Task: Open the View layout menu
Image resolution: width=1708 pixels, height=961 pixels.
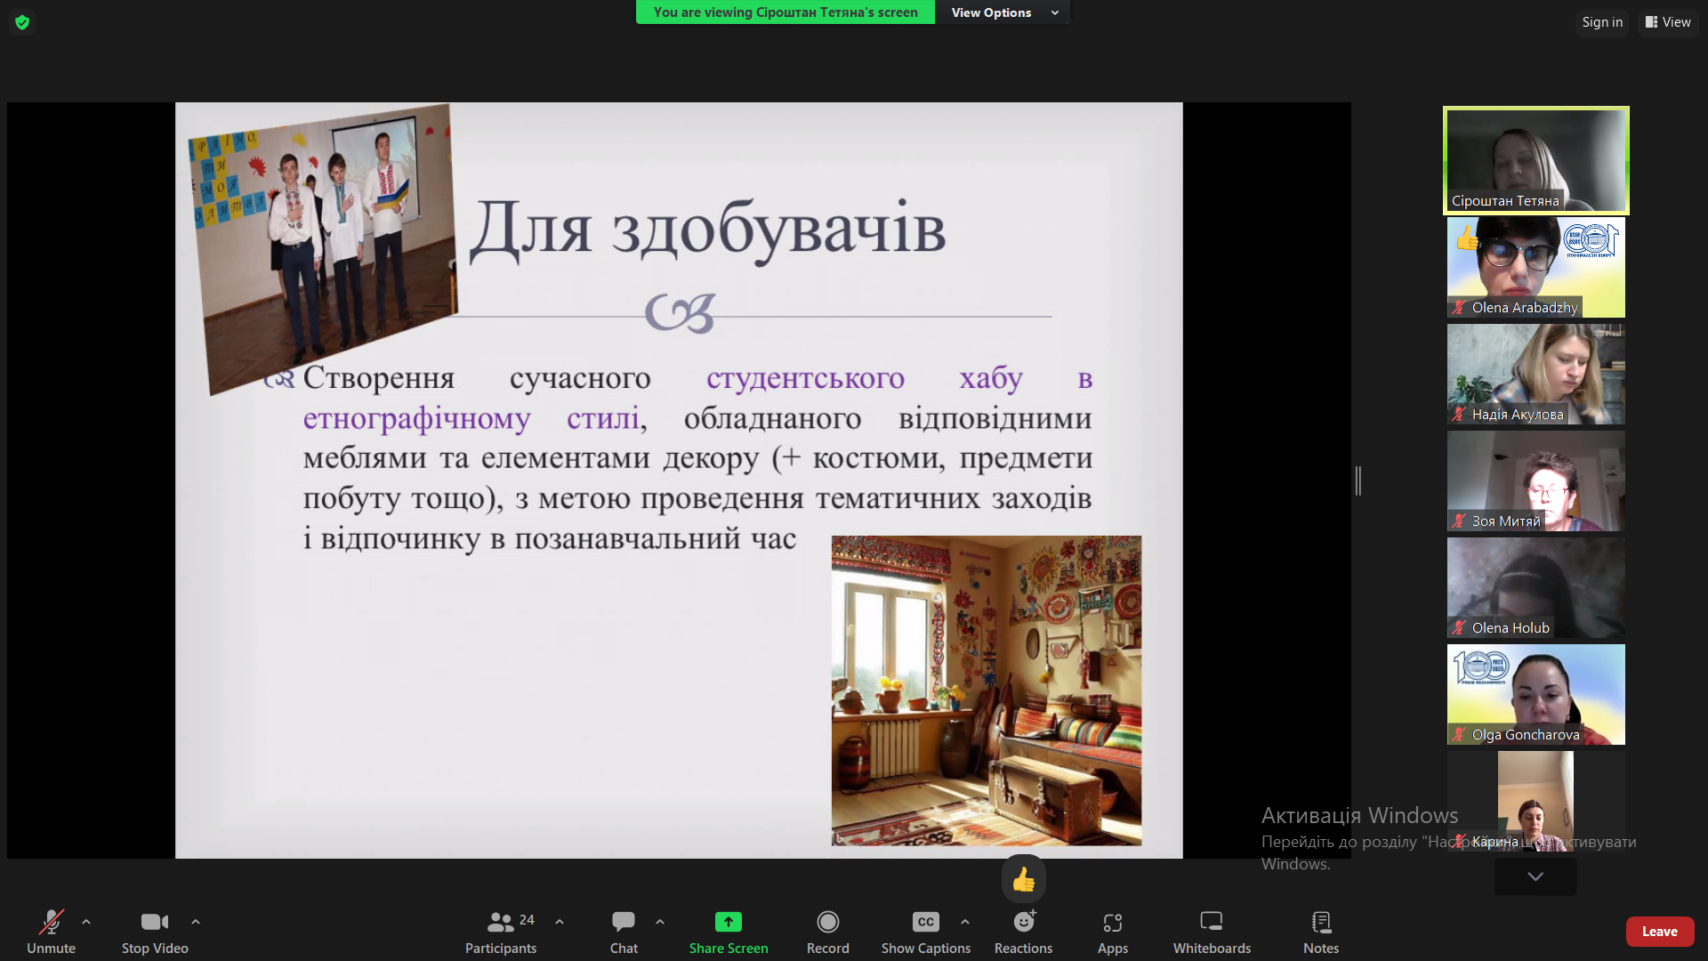Action: coord(1668,22)
